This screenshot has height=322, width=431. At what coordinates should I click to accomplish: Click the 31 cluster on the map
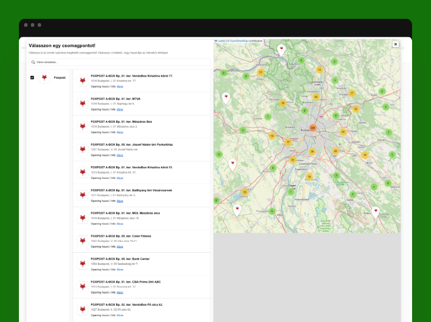coord(293,159)
